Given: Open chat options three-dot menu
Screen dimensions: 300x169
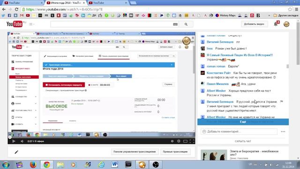Looking at the screenshot, I should (283, 131).
